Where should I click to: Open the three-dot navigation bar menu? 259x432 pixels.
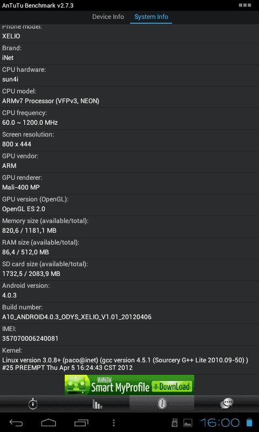[x=113, y=423]
